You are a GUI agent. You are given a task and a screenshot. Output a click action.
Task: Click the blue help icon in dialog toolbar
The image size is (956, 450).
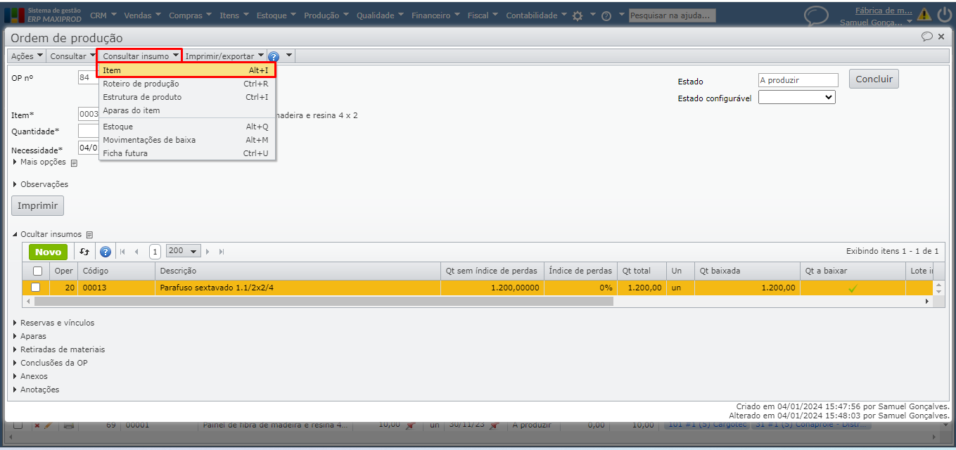click(274, 56)
